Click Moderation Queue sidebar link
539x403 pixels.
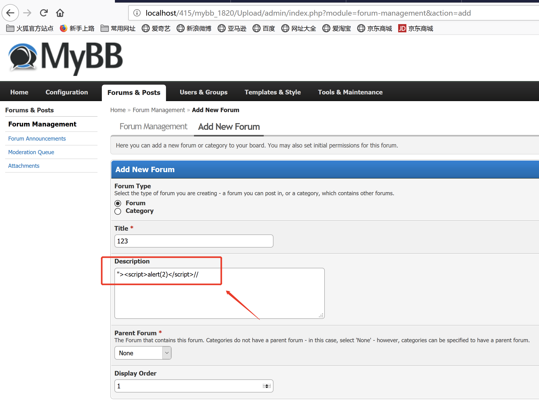pyautogui.click(x=31, y=152)
